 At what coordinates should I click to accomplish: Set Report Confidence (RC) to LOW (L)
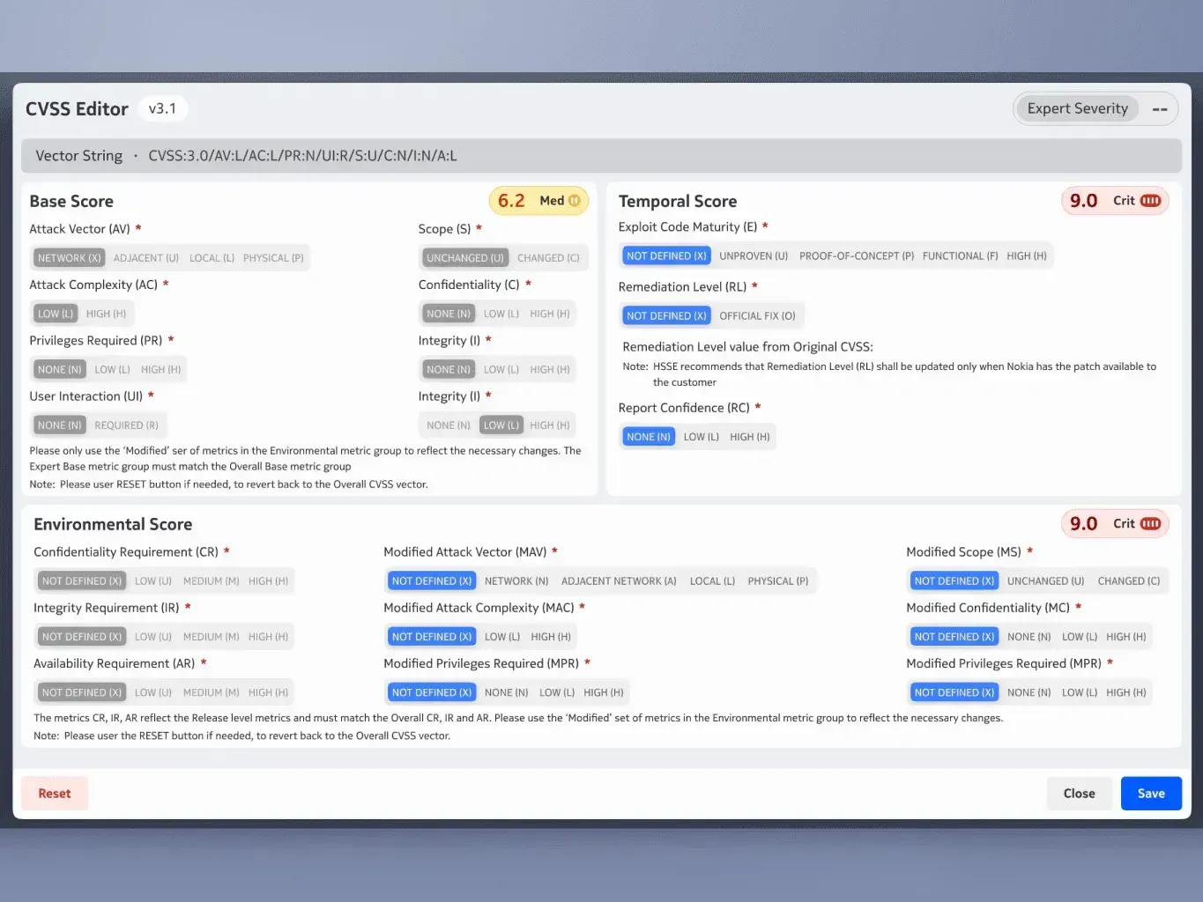[x=702, y=437]
